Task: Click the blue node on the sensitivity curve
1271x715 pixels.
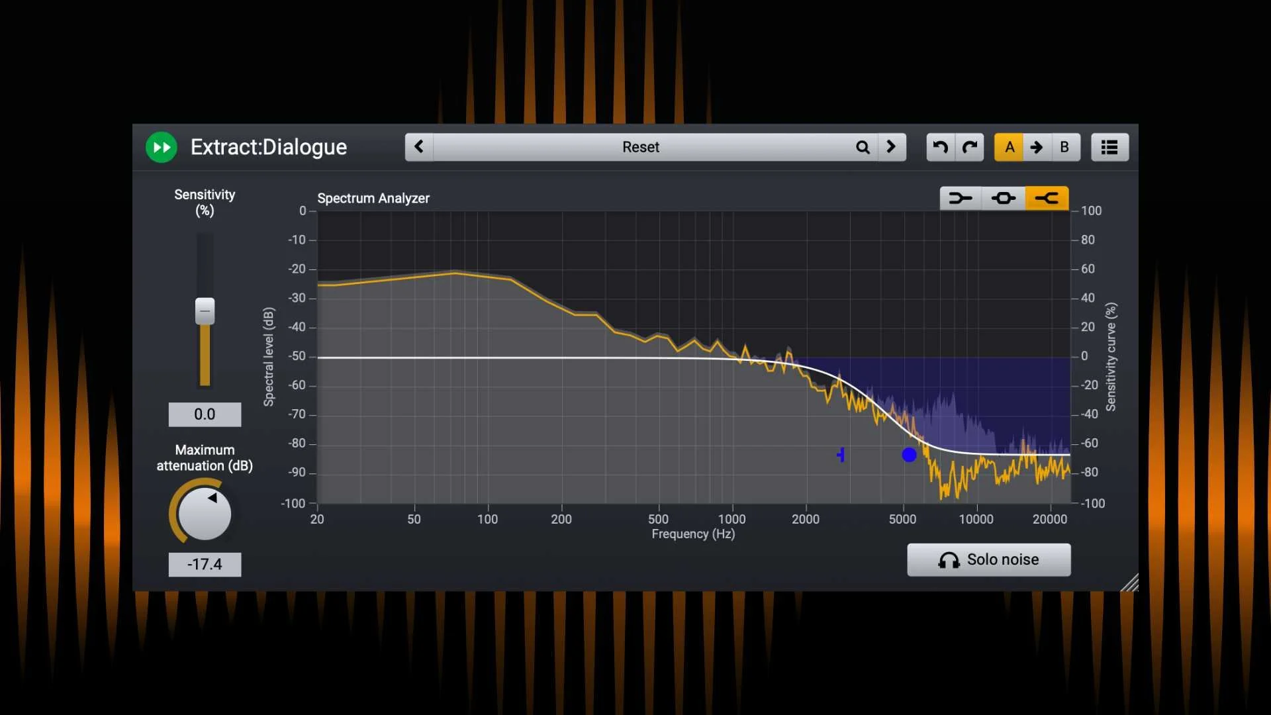Action: coord(910,455)
